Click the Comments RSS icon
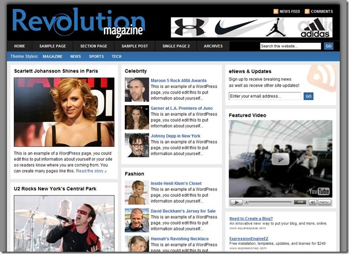Screen dimensions: 349x254 (307, 12)
